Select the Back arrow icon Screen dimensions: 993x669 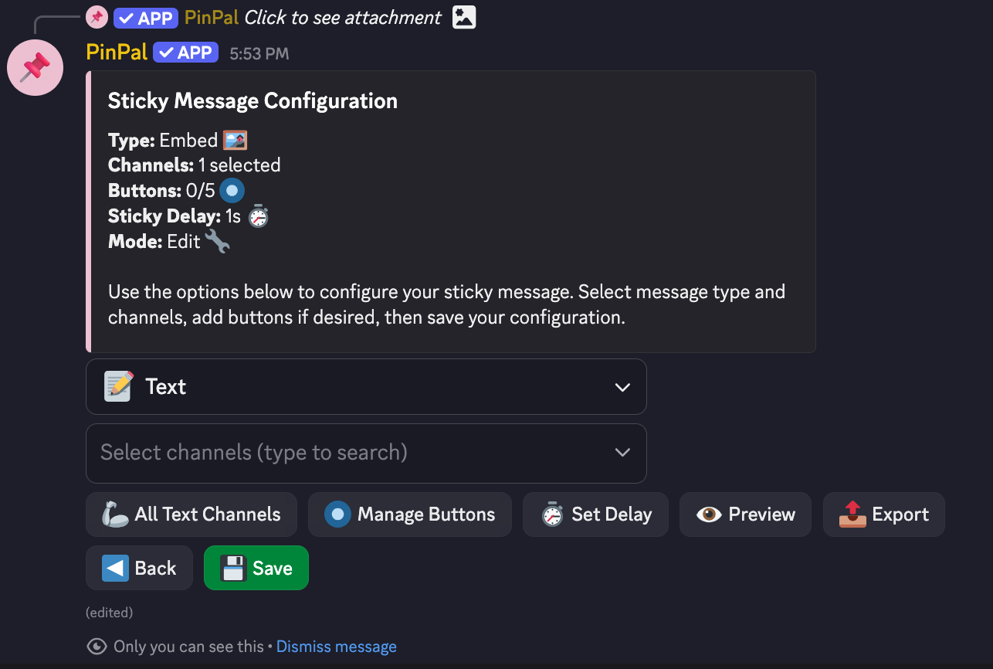click(x=114, y=567)
